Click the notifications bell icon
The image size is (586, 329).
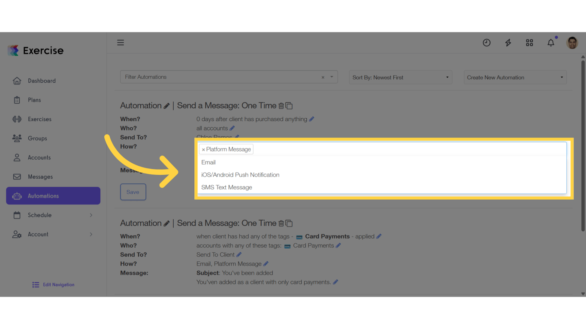point(551,42)
